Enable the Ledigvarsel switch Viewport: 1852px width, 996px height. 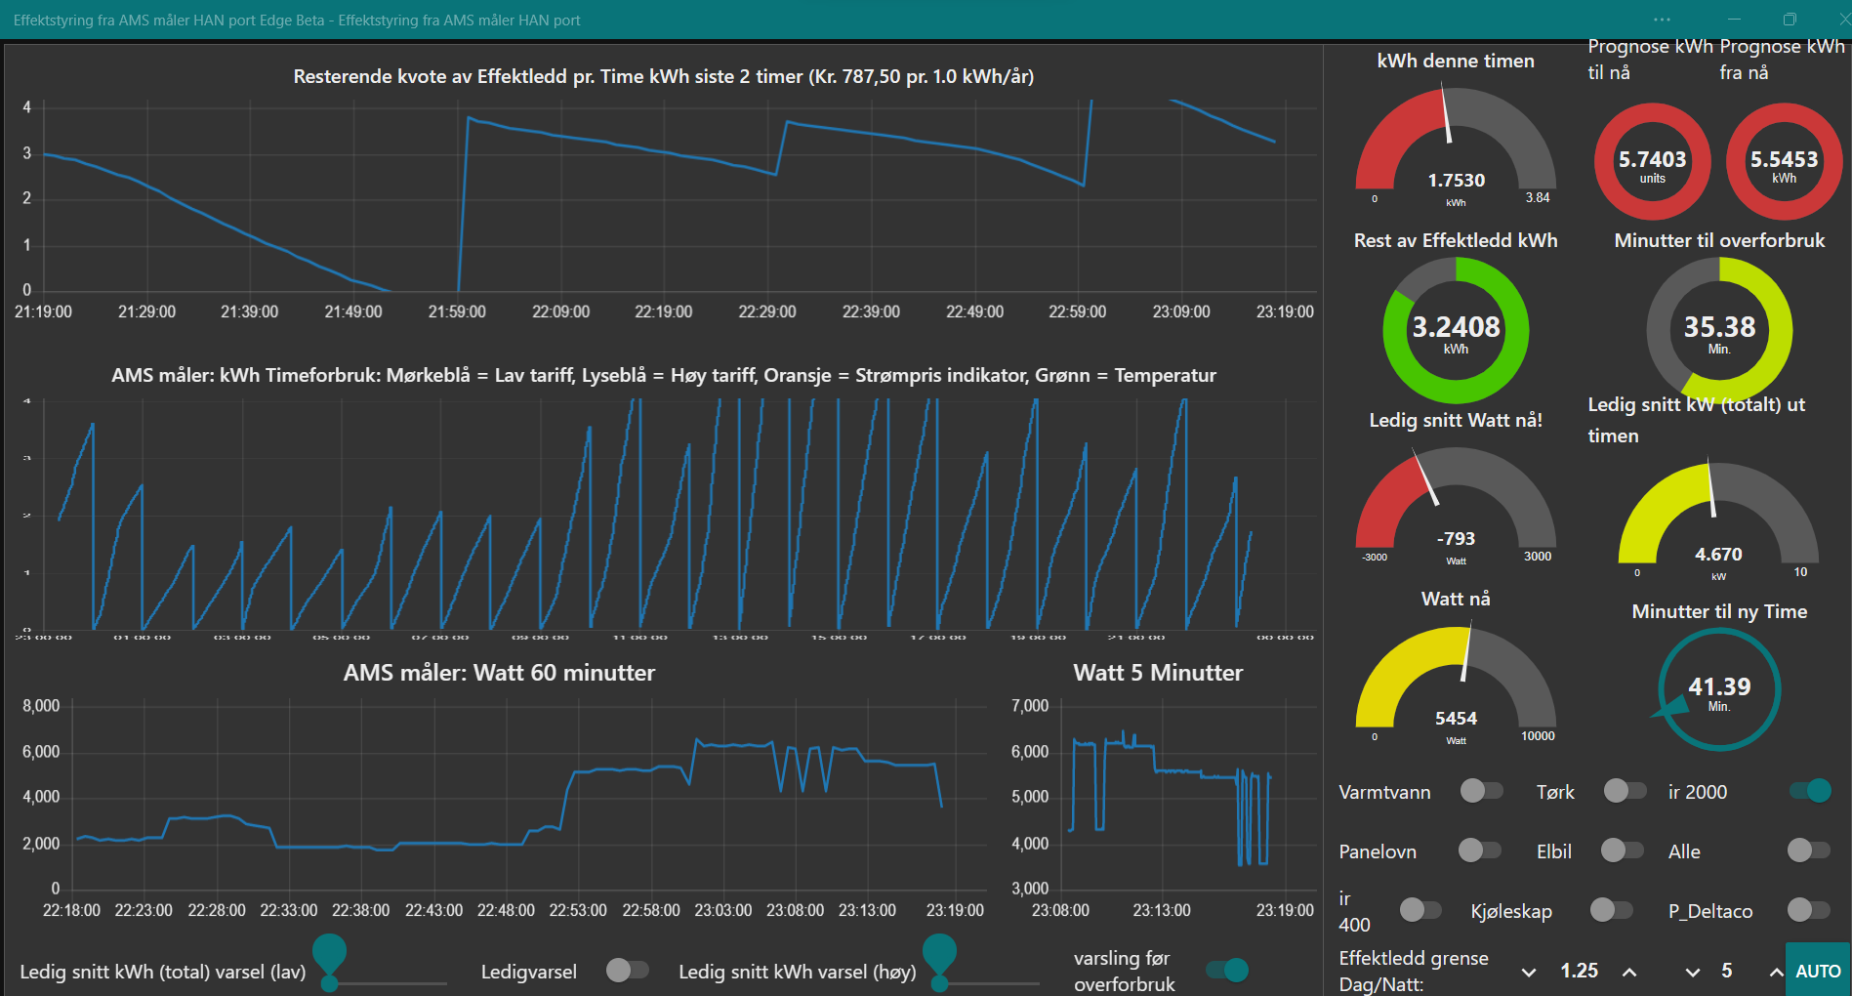click(x=627, y=970)
